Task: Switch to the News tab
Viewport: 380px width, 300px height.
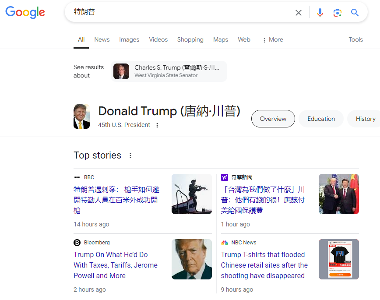Action: point(102,40)
